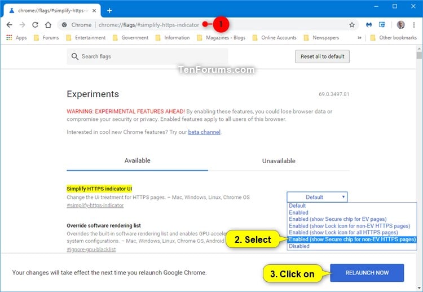Viewport: 423px width, 292px height.
Task: Close the chrome://flags tab
Action: (x=94, y=11)
